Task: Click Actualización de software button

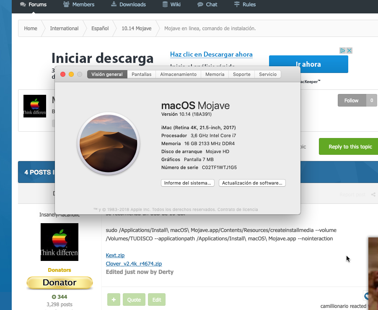Action: [252, 183]
